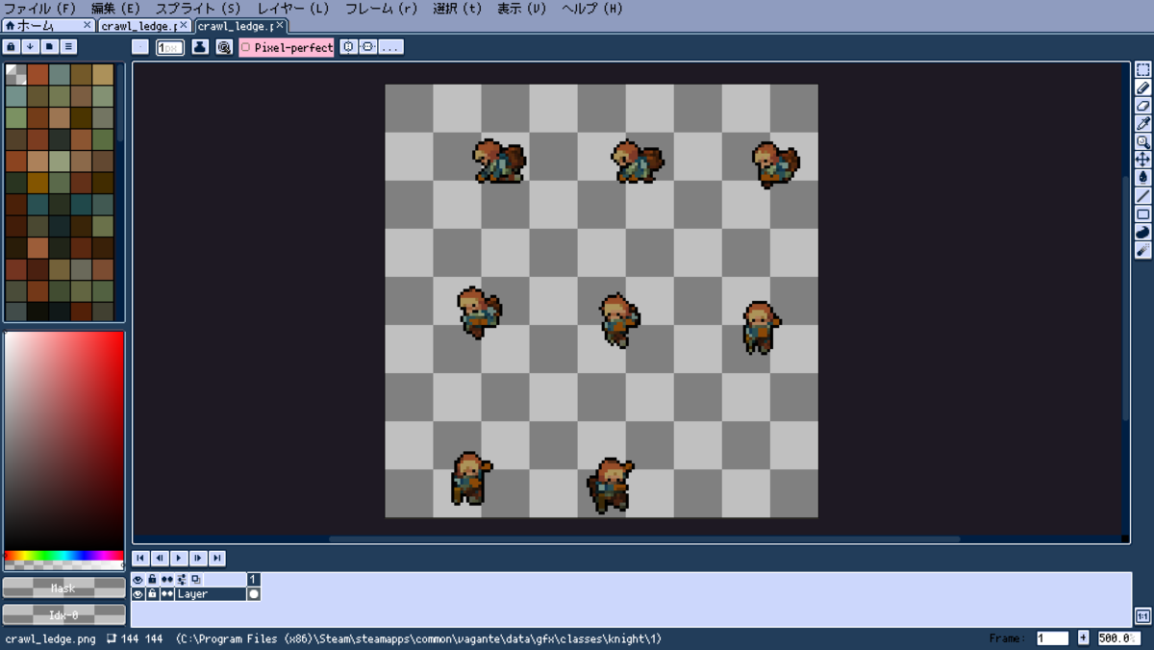Click the add frame plus button

[1083, 638]
